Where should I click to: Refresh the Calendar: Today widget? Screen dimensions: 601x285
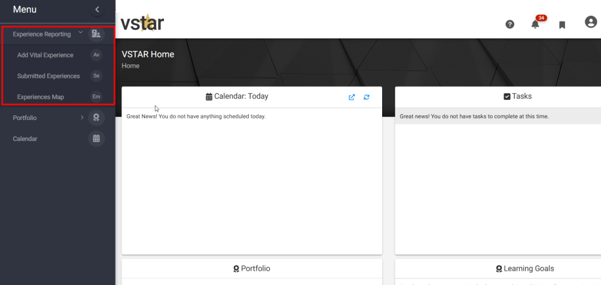click(x=366, y=97)
